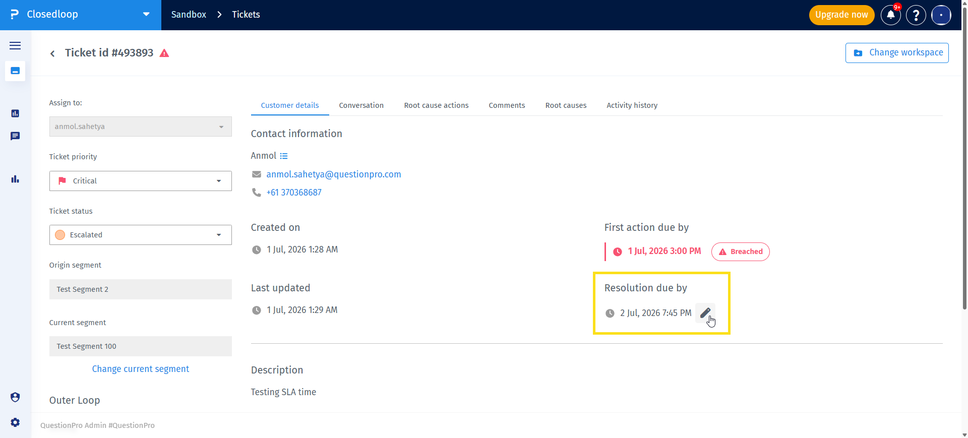Open the user profile avatar
Screen dimensions: 968x438
pyautogui.click(x=941, y=15)
